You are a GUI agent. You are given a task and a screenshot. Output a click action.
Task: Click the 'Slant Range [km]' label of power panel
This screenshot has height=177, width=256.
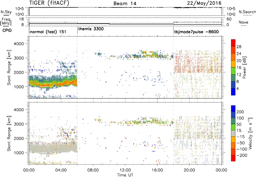[9, 67]
